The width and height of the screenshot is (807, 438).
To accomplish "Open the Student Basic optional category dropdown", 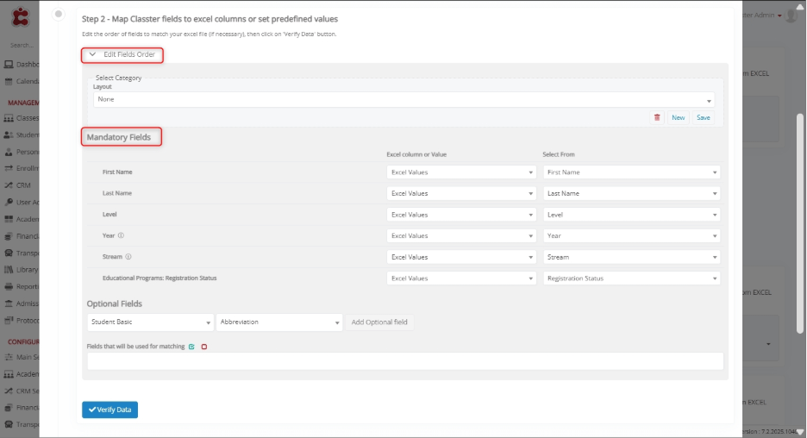I will tap(150, 322).
